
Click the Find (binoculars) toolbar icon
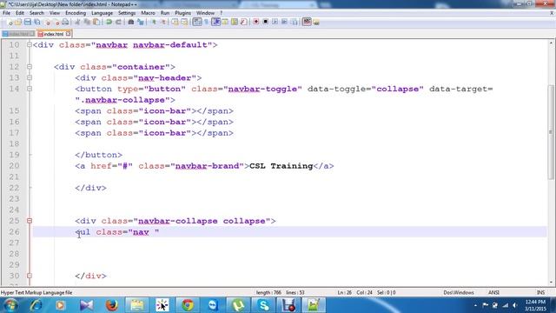(x=131, y=22)
